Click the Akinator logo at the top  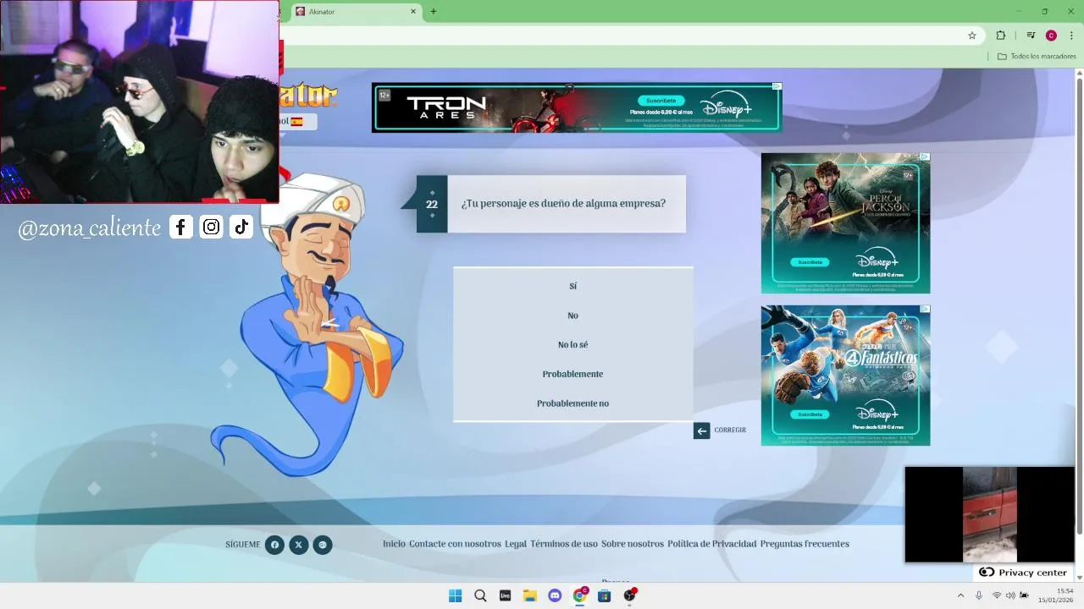point(309,95)
